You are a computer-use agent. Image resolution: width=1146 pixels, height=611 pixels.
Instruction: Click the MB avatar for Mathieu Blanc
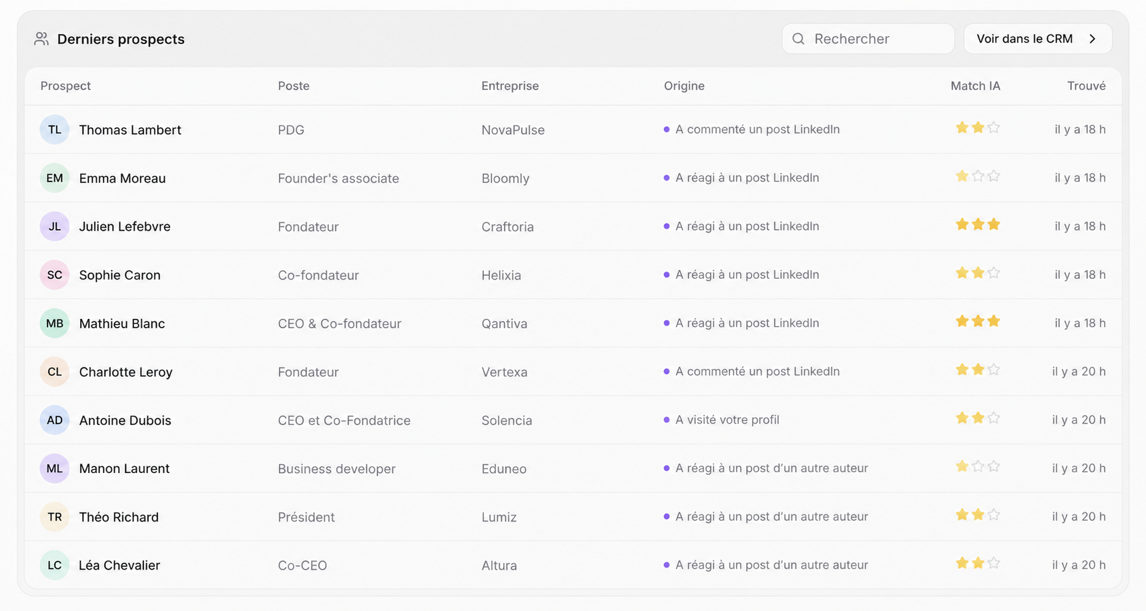[55, 324]
